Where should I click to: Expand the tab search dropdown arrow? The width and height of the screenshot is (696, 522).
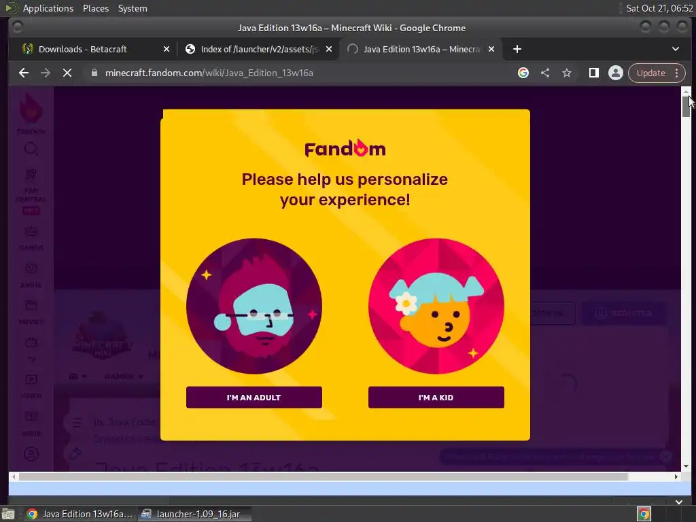(676, 49)
